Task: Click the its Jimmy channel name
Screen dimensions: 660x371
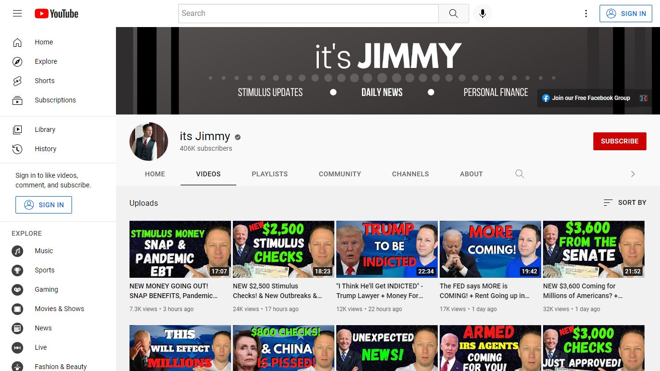Action: click(x=205, y=137)
